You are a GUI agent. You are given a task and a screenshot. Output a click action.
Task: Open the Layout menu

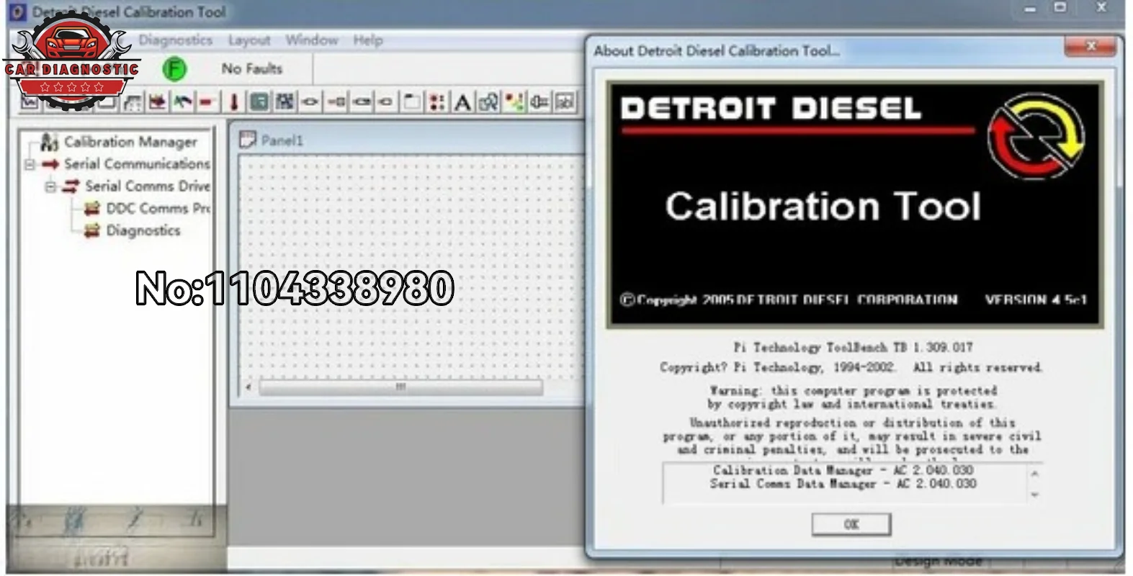click(249, 40)
